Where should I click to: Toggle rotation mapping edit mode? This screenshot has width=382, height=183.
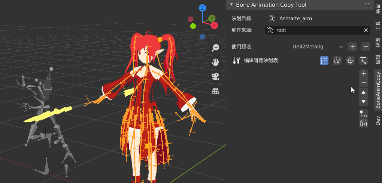point(337,60)
